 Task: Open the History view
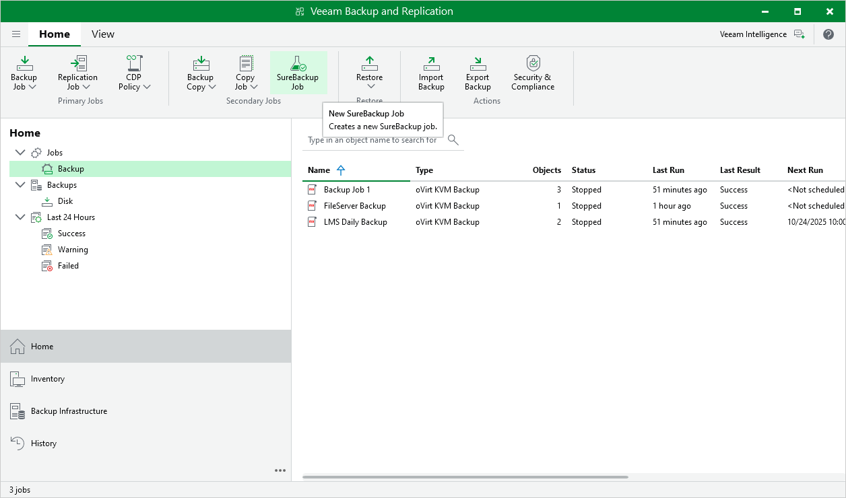click(x=43, y=443)
